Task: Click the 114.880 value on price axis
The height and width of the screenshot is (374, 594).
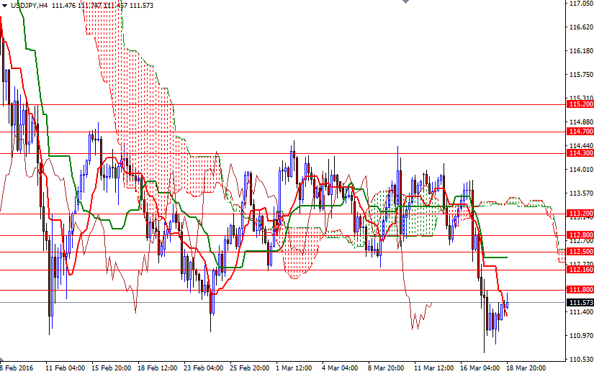Action: click(581, 122)
